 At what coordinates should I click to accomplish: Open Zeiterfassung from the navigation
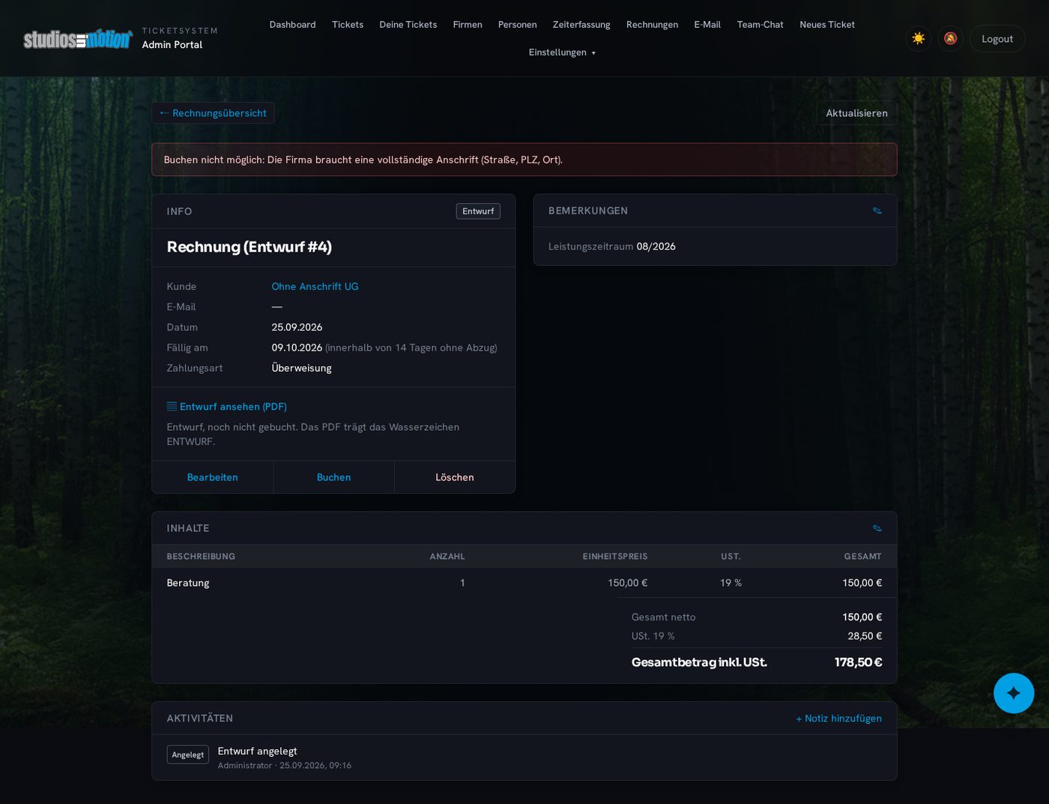click(581, 25)
